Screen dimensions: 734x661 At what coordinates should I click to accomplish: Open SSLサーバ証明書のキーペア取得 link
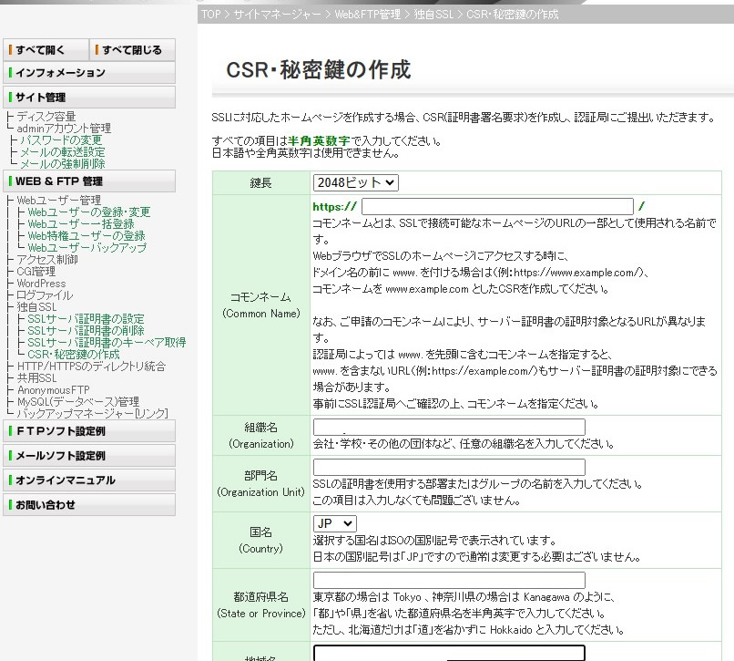pos(107,342)
